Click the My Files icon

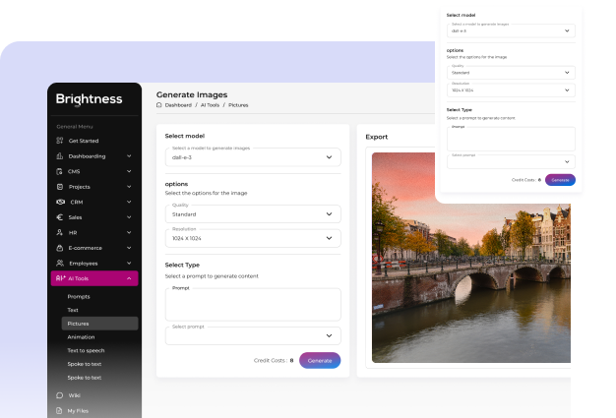(60, 410)
